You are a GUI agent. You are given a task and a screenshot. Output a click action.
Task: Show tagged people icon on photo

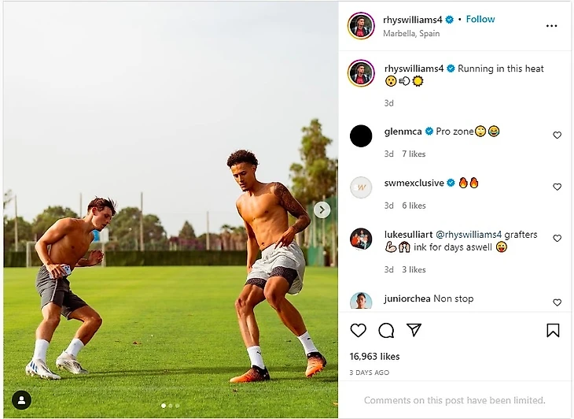[22, 400]
